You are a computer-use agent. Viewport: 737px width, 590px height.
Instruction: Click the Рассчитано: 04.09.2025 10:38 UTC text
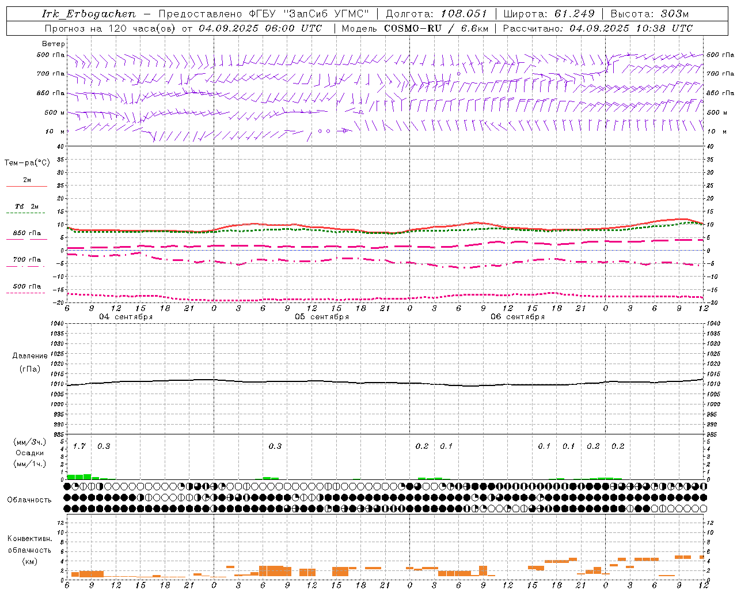coord(598,28)
